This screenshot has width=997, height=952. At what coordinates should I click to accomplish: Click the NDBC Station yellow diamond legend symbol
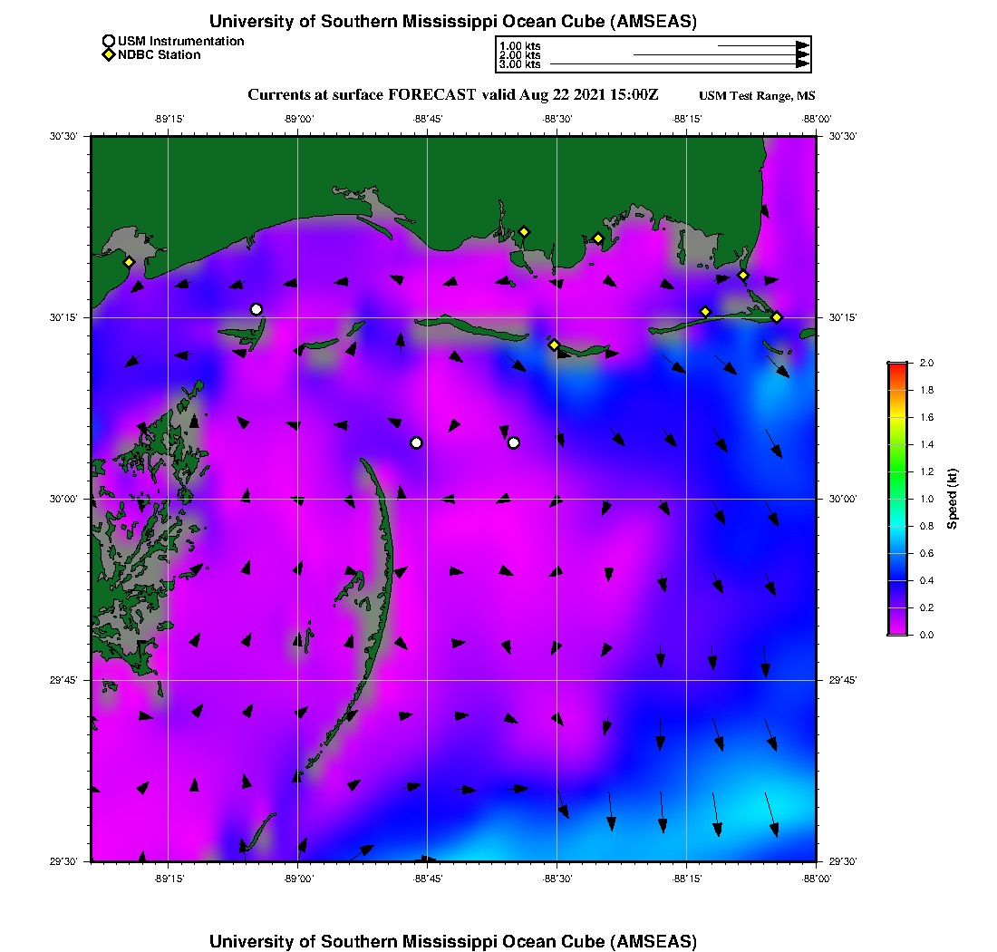109,55
